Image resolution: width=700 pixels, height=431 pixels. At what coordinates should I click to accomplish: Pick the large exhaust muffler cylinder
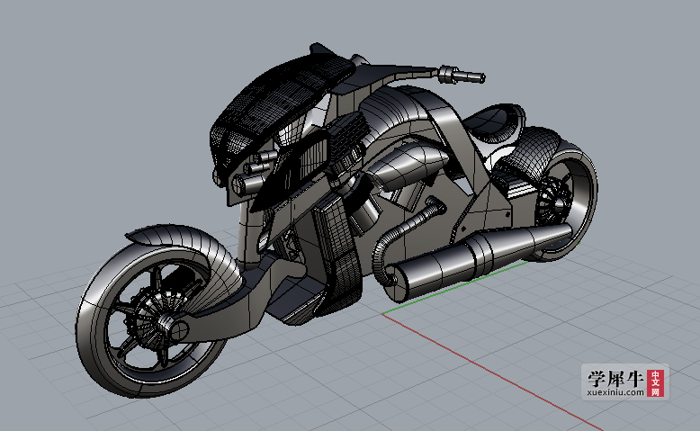tap(478, 260)
